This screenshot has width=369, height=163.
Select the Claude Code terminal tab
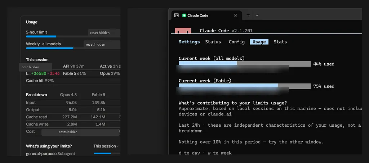[x=206, y=15]
